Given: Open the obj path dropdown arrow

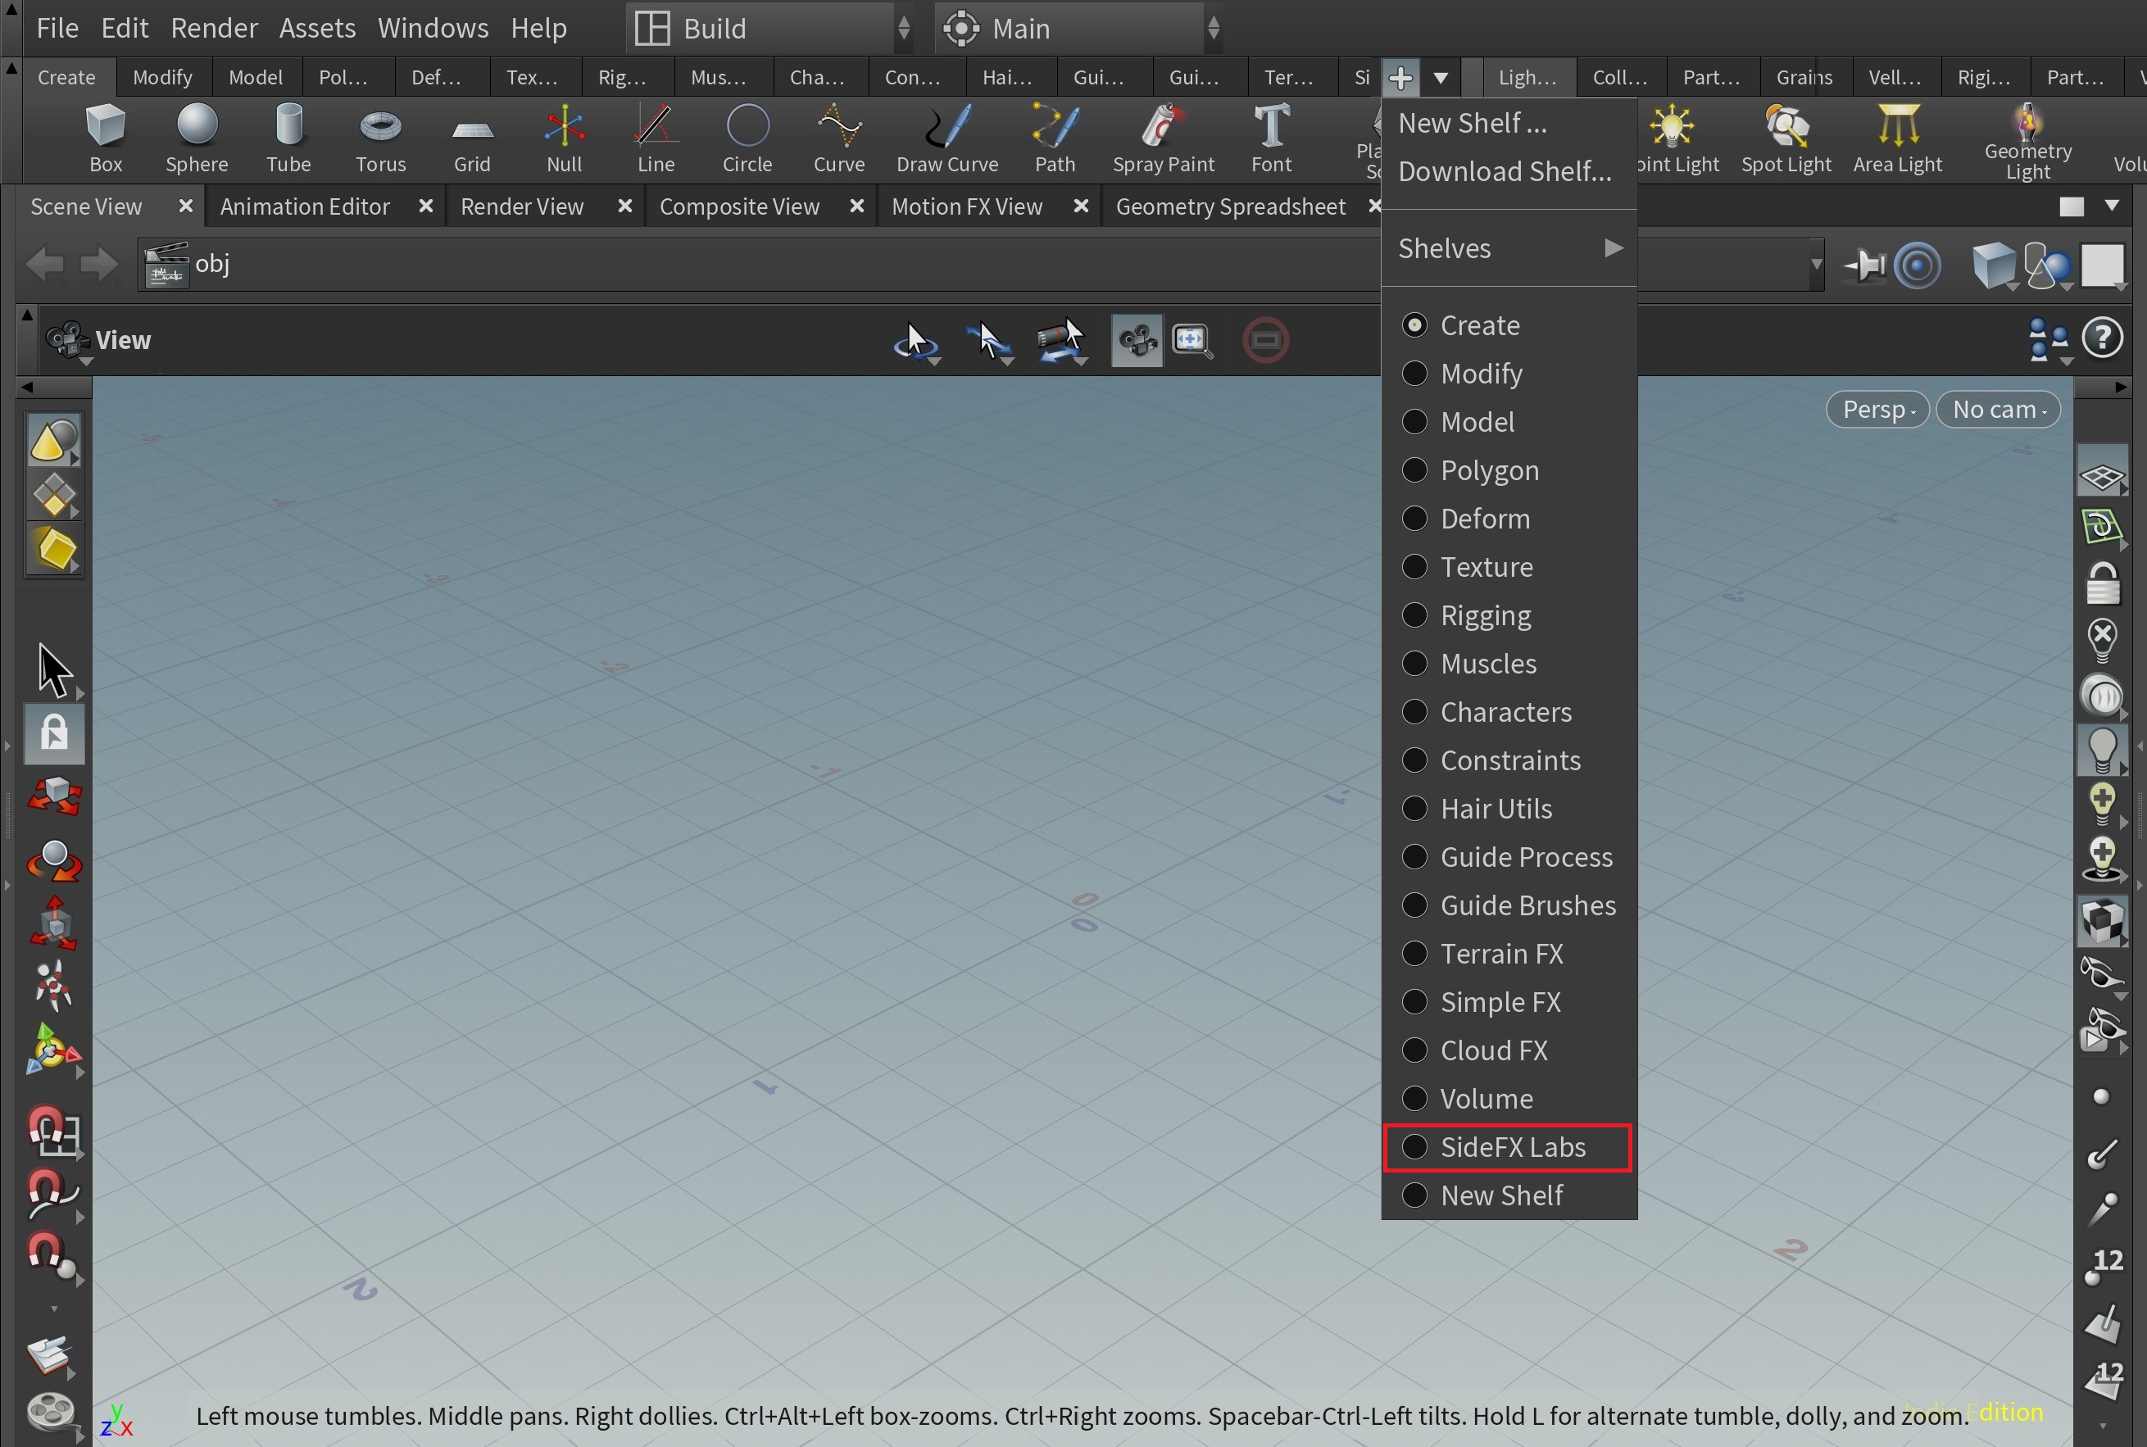Looking at the screenshot, I should 1816,265.
